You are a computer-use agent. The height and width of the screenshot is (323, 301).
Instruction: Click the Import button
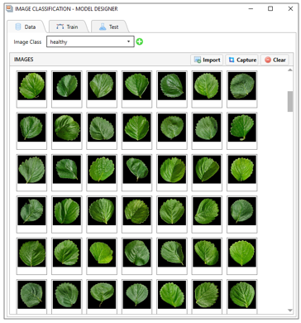pyautogui.click(x=207, y=60)
